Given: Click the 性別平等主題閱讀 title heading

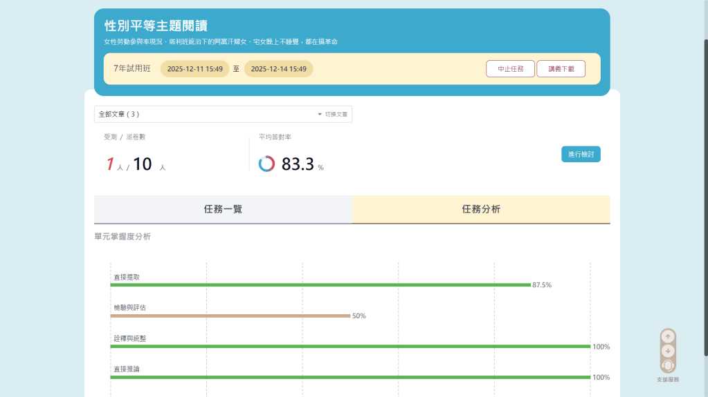Looking at the screenshot, I should click(156, 26).
